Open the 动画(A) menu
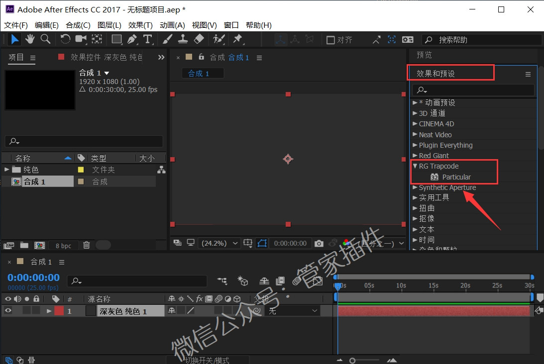The width and height of the screenshot is (544, 364). [172, 25]
